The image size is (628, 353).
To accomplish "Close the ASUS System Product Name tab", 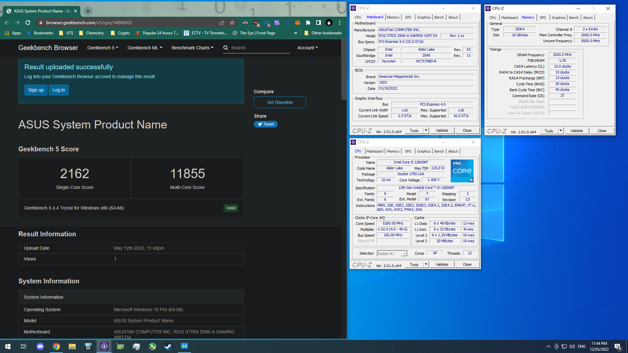I will tap(76, 11).
